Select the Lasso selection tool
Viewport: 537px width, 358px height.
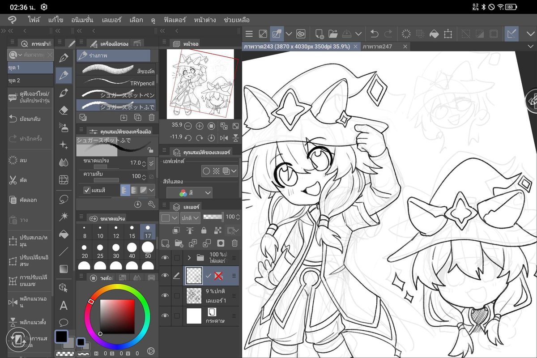tap(64, 199)
